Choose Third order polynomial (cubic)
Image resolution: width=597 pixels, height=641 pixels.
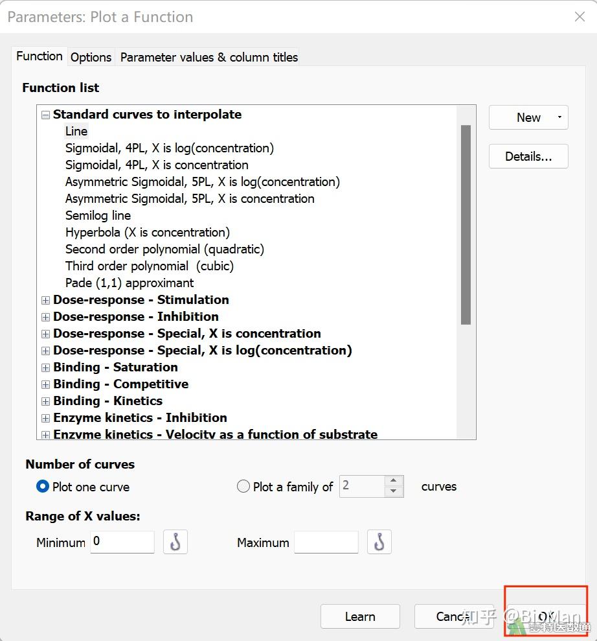coord(149,266)
